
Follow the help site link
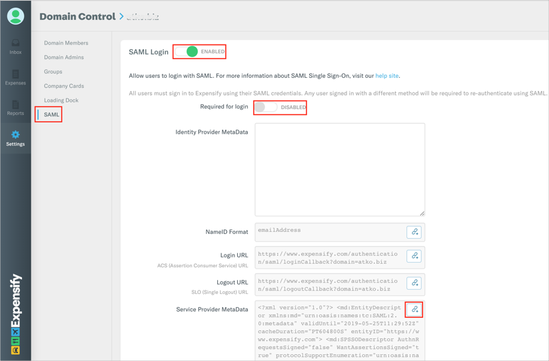[386, 76]
